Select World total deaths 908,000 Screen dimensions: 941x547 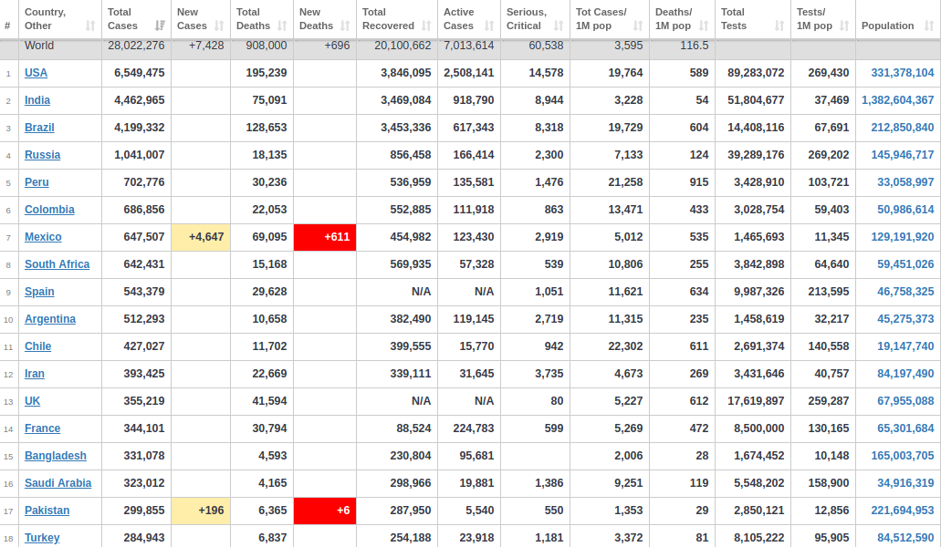coord(267,46)
